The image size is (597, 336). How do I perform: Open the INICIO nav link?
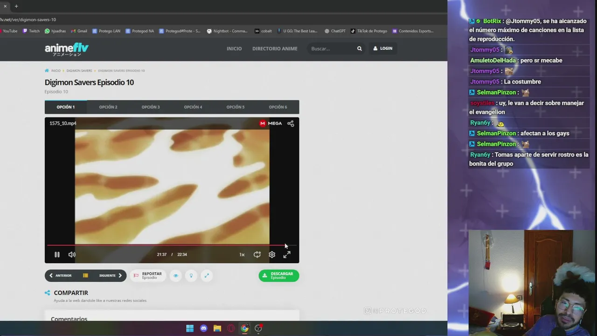tap(234, 49)
